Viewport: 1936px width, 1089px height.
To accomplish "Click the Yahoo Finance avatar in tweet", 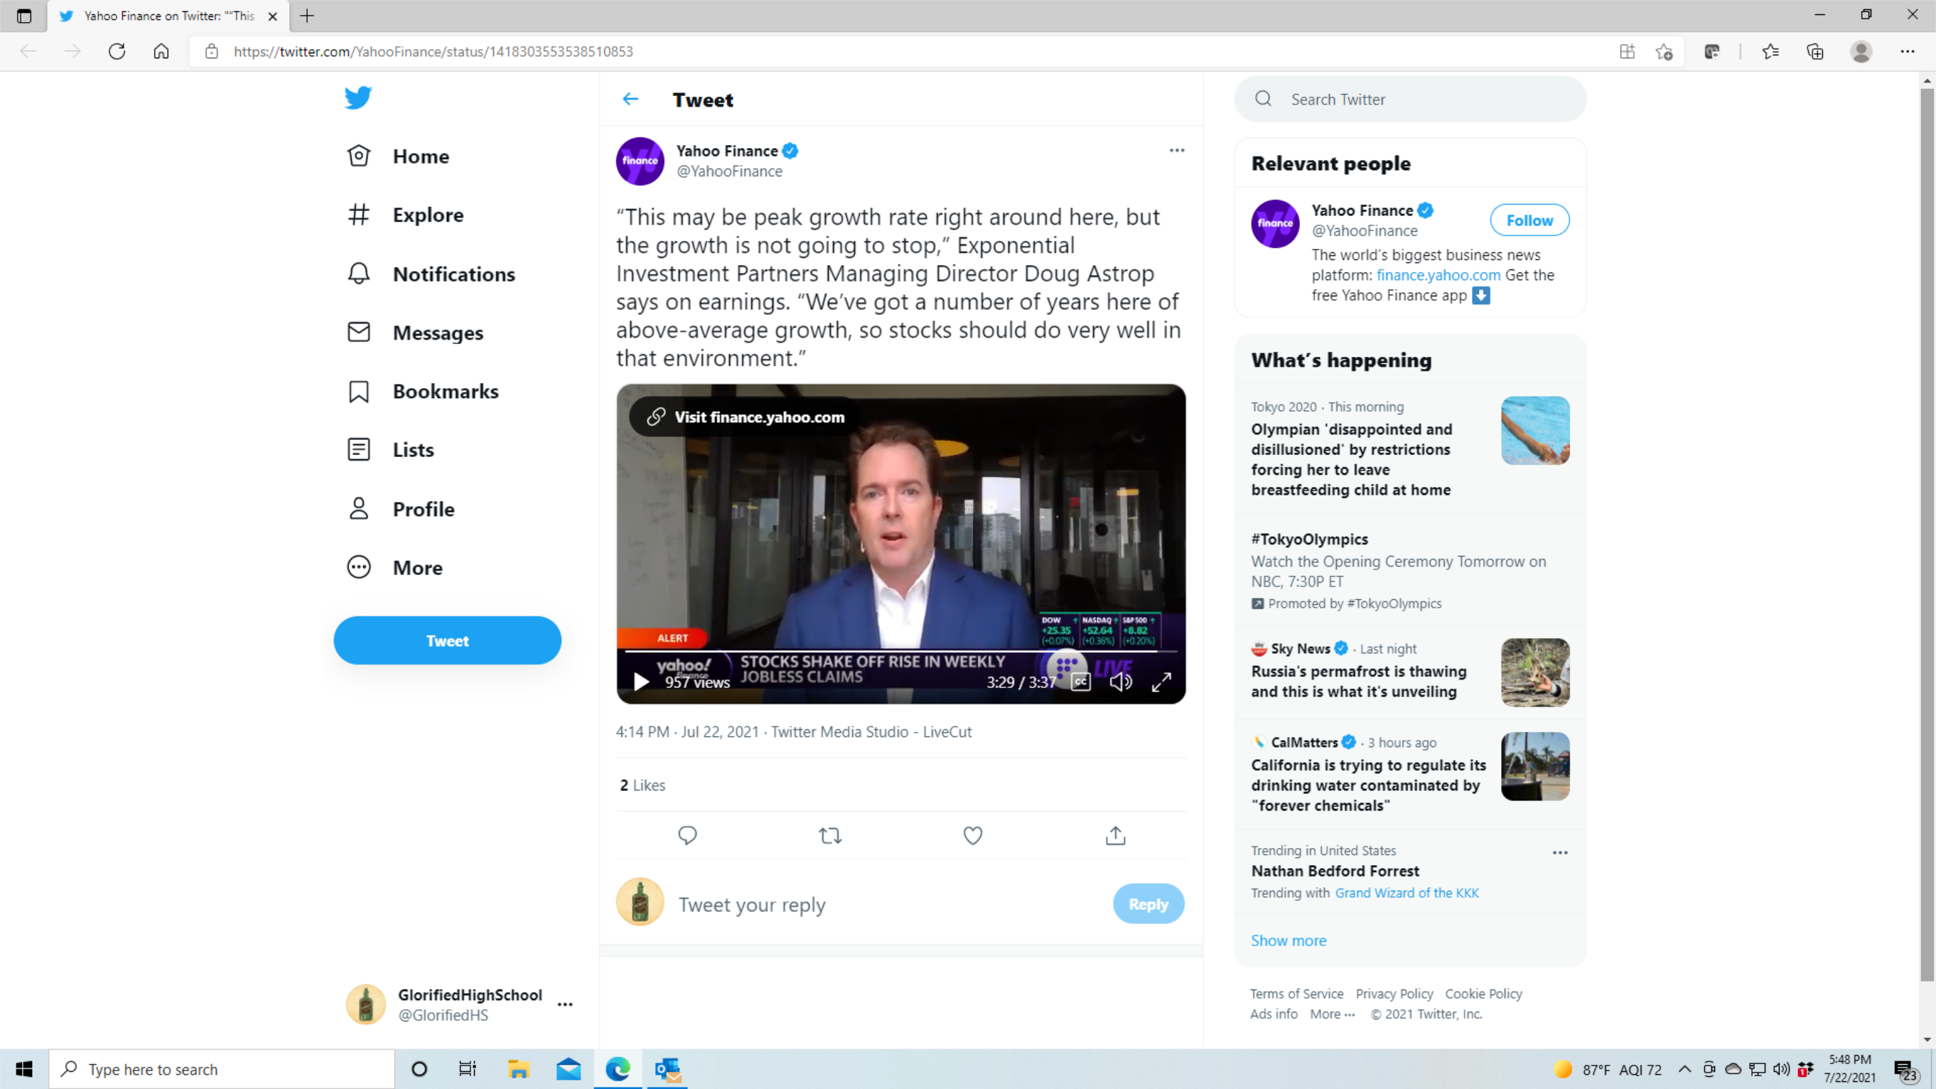I will coord(640,161).
